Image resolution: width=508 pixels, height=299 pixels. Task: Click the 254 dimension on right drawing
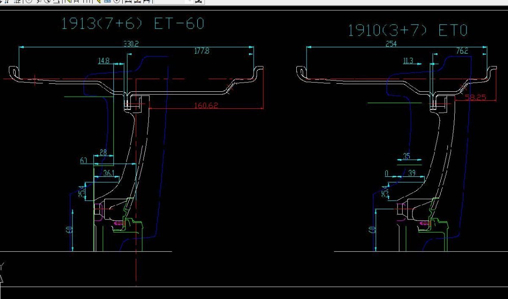click(391, 44)
